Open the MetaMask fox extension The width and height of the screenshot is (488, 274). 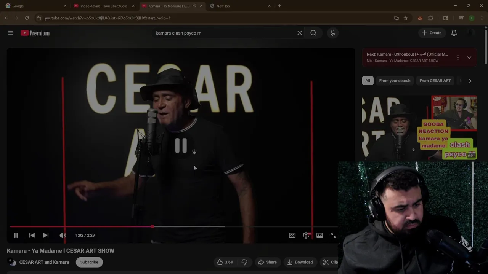point(420,18)
